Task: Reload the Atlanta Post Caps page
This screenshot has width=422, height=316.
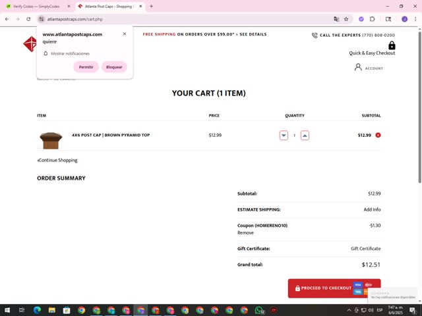Action: [x=28, y=19]
